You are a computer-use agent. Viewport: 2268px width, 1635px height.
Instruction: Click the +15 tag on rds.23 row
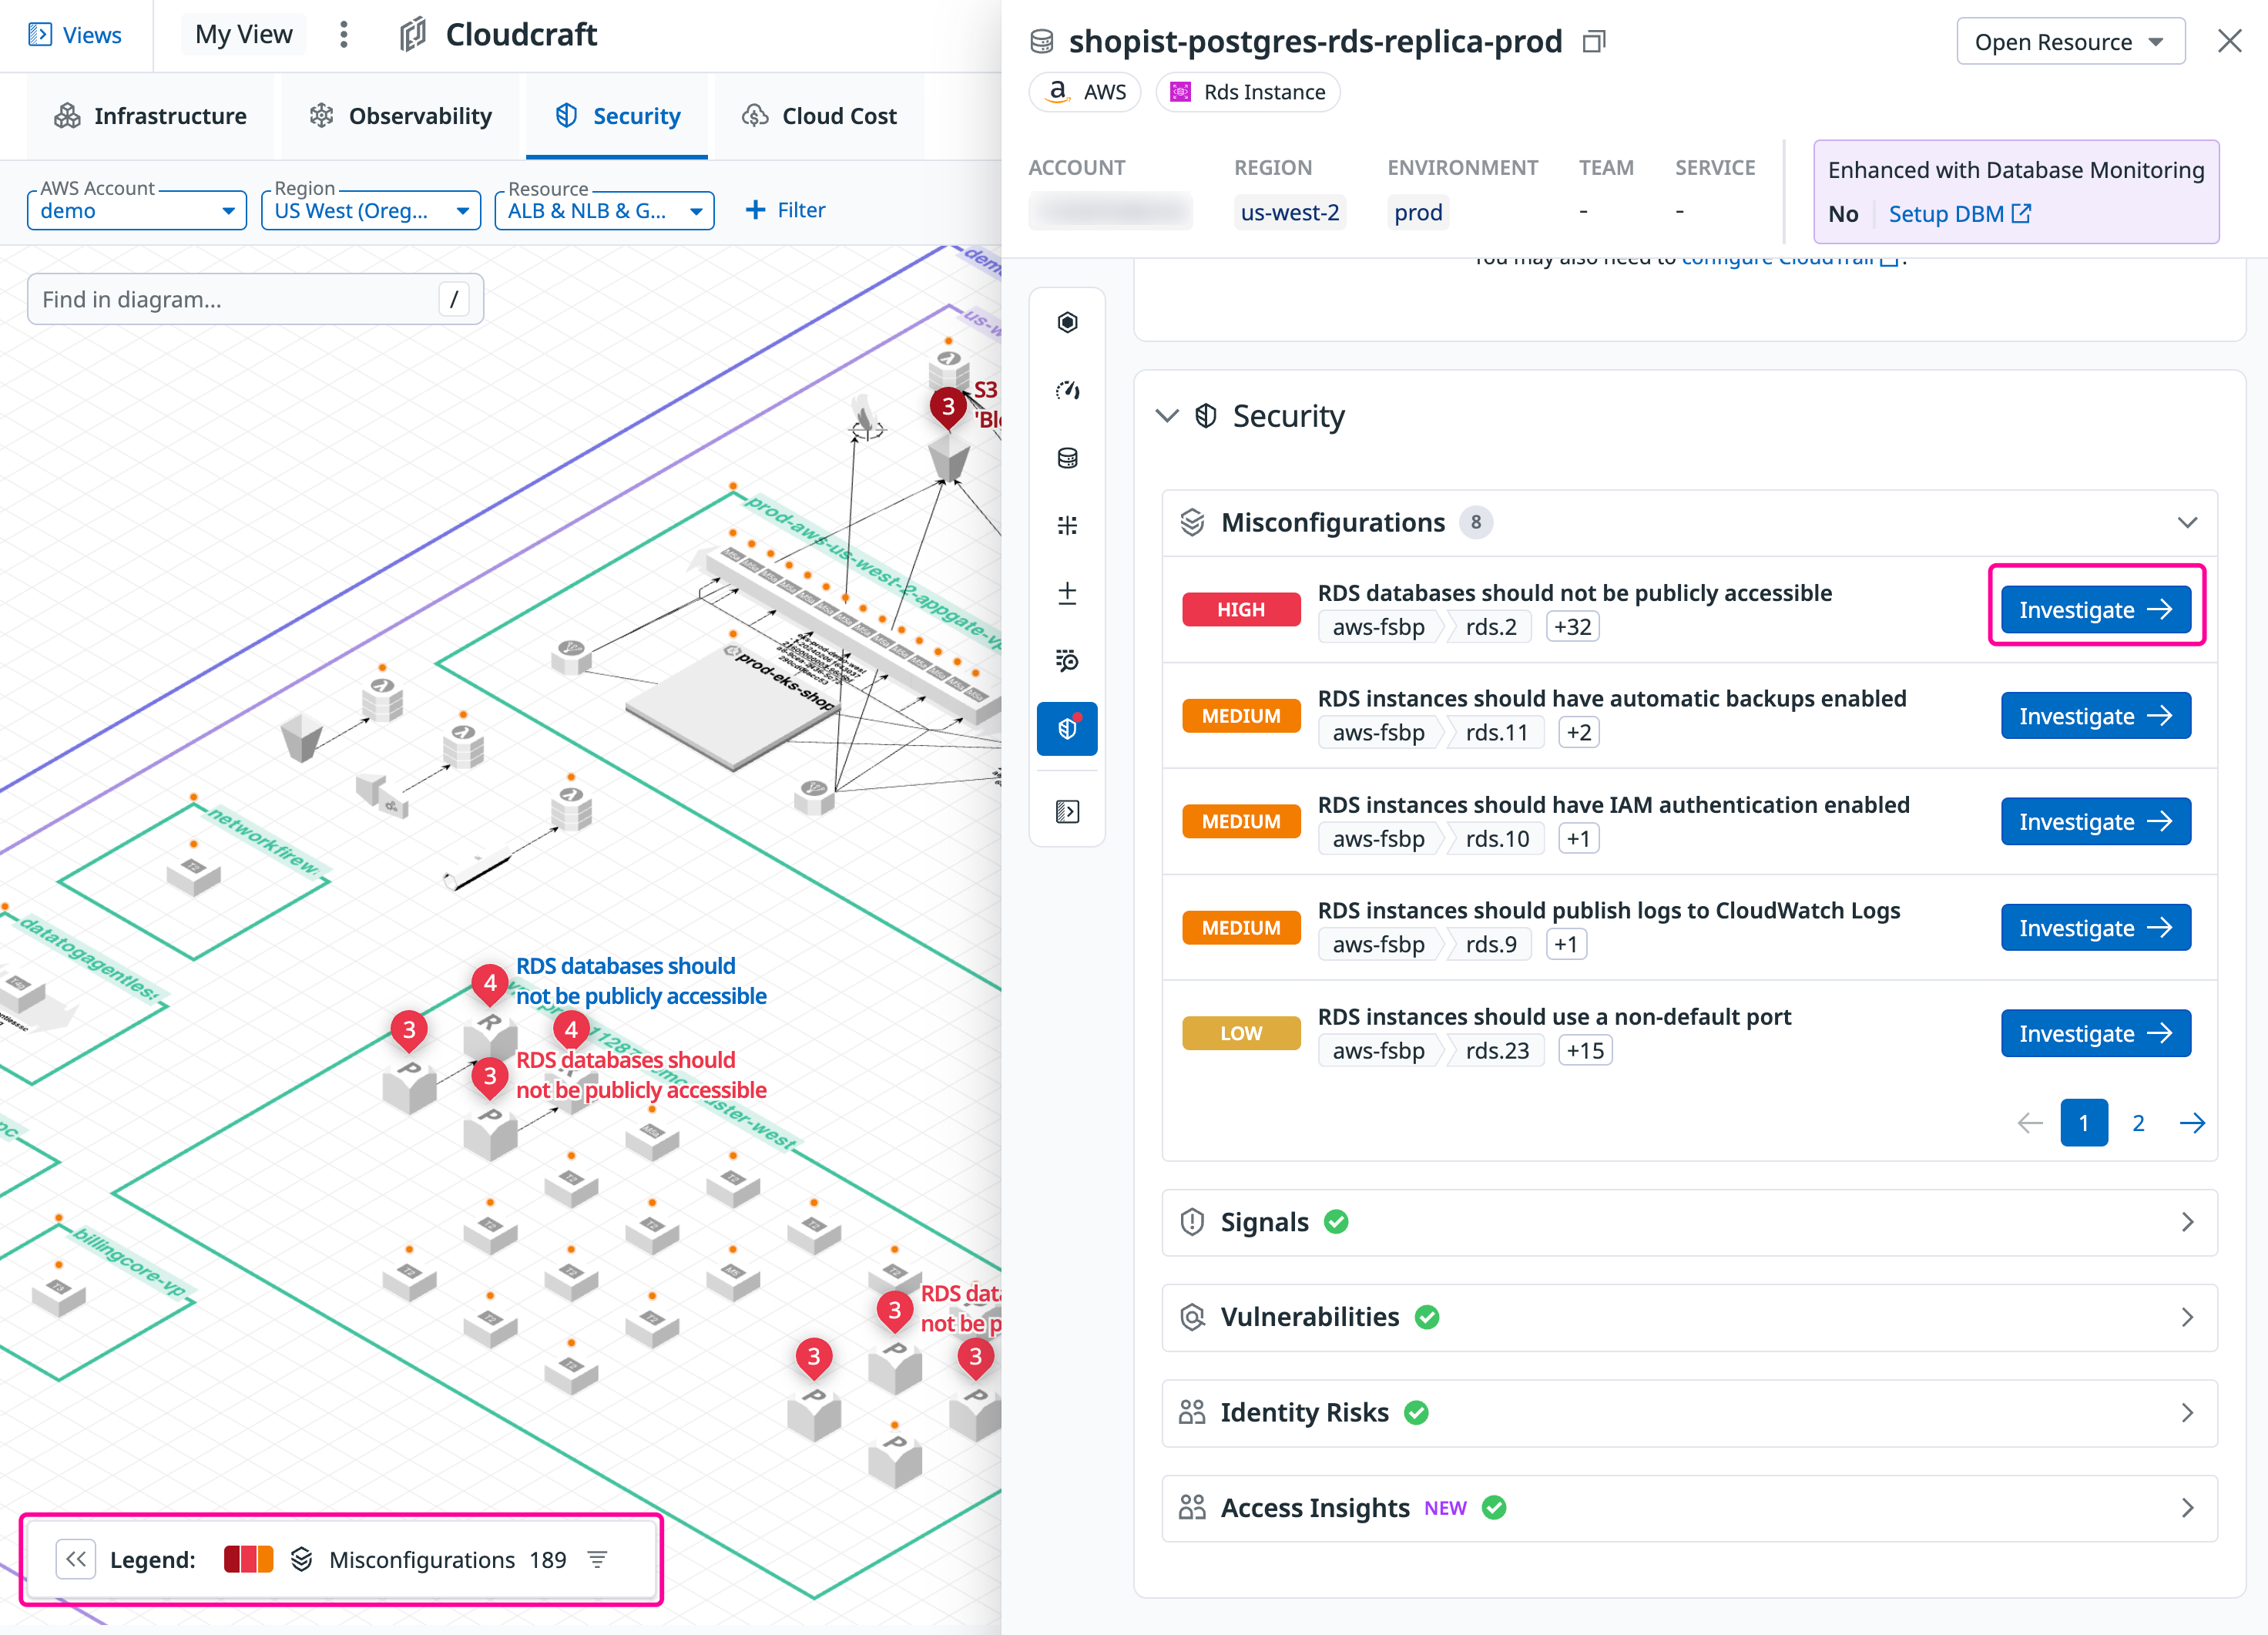1585,1051
